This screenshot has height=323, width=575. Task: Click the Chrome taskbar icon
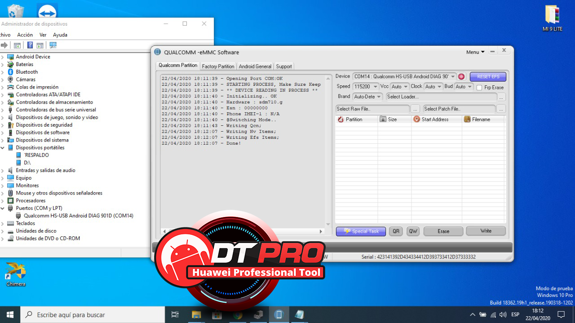(x=238, y=314)
